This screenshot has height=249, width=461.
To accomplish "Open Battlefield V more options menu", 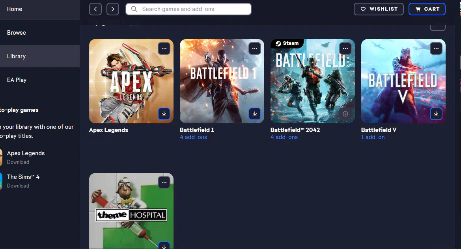I will pyautogui.click(x=436, y=48).
